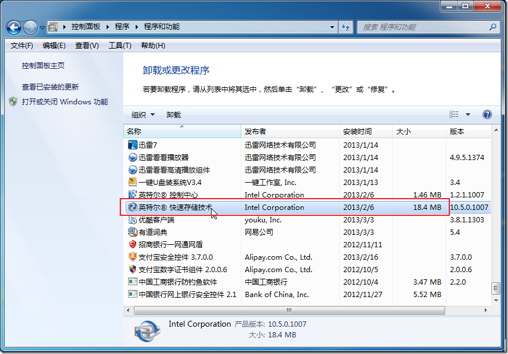Click 中国银行网上银行安全控件 2.1 icon

coord(133,294)
